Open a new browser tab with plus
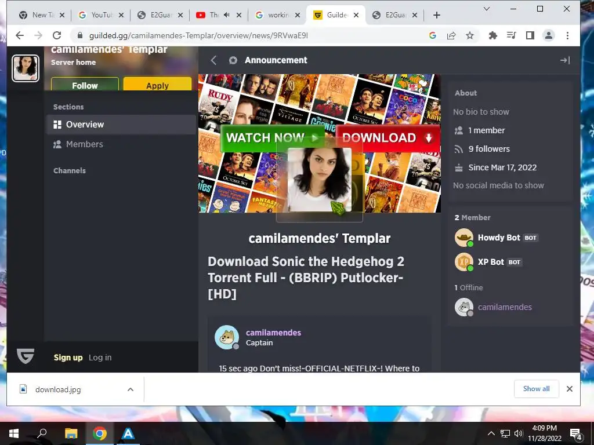 coord(436,15)
